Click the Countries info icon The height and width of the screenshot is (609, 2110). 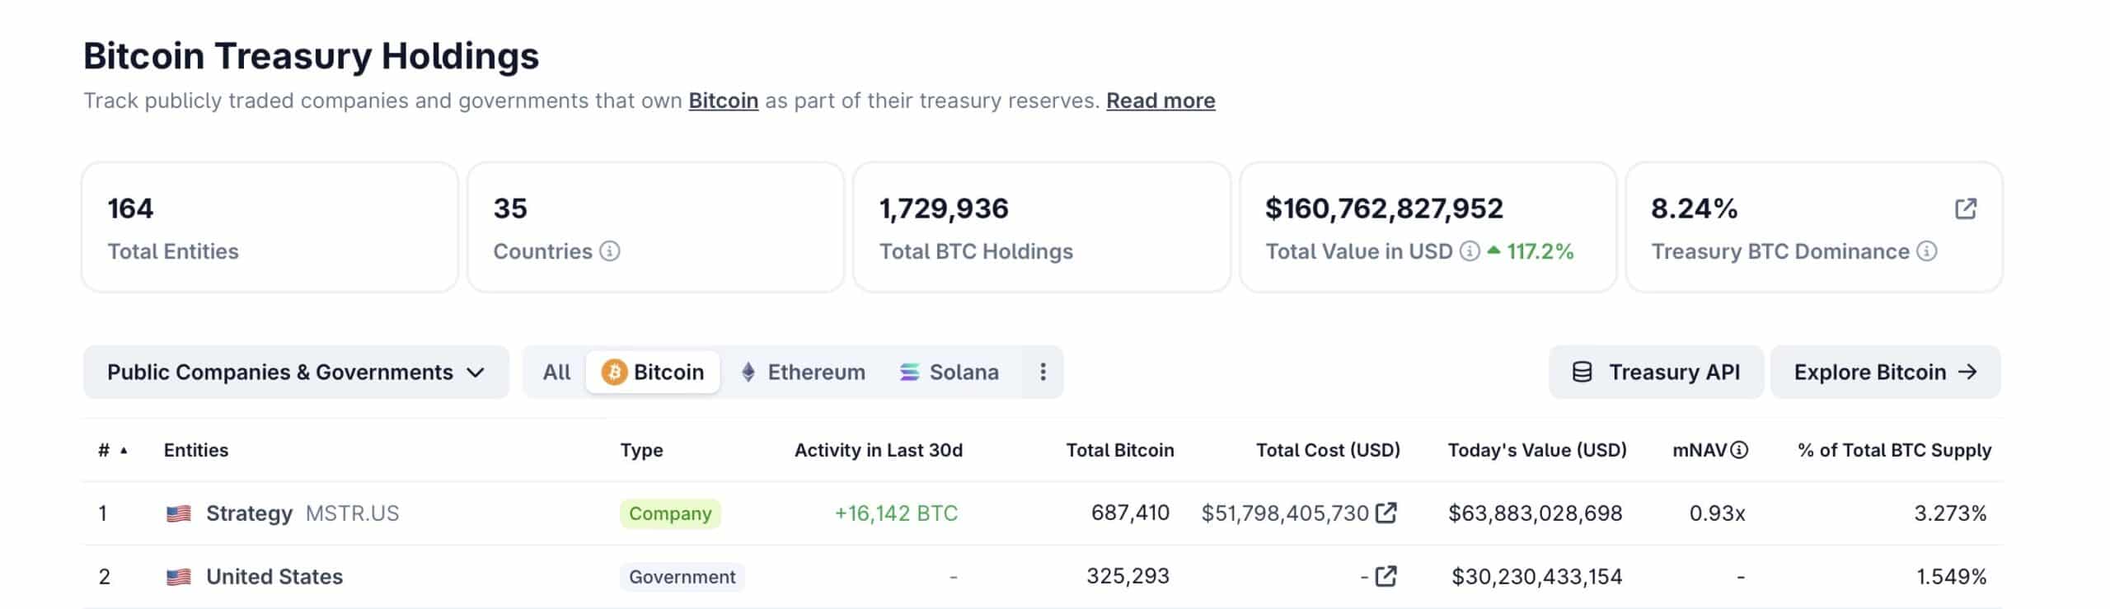(x=609, y=251)
